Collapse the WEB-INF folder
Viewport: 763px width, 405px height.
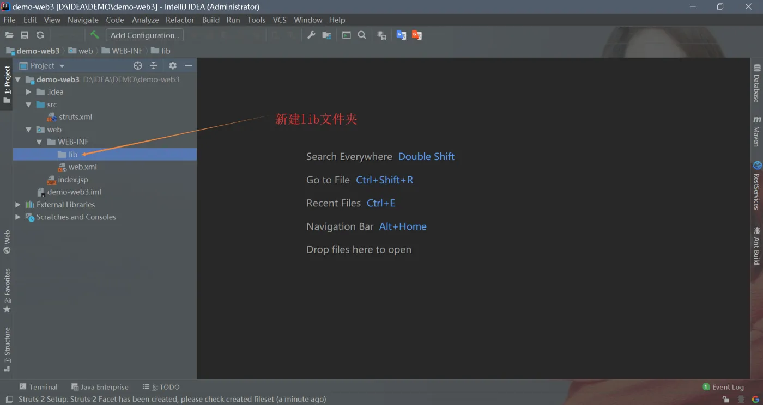click(39, 142)
